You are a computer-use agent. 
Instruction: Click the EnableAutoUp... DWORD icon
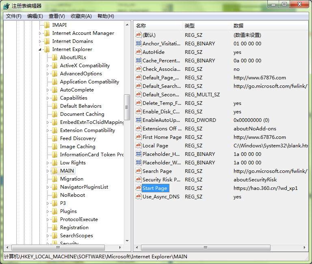[x=138, y=120]
